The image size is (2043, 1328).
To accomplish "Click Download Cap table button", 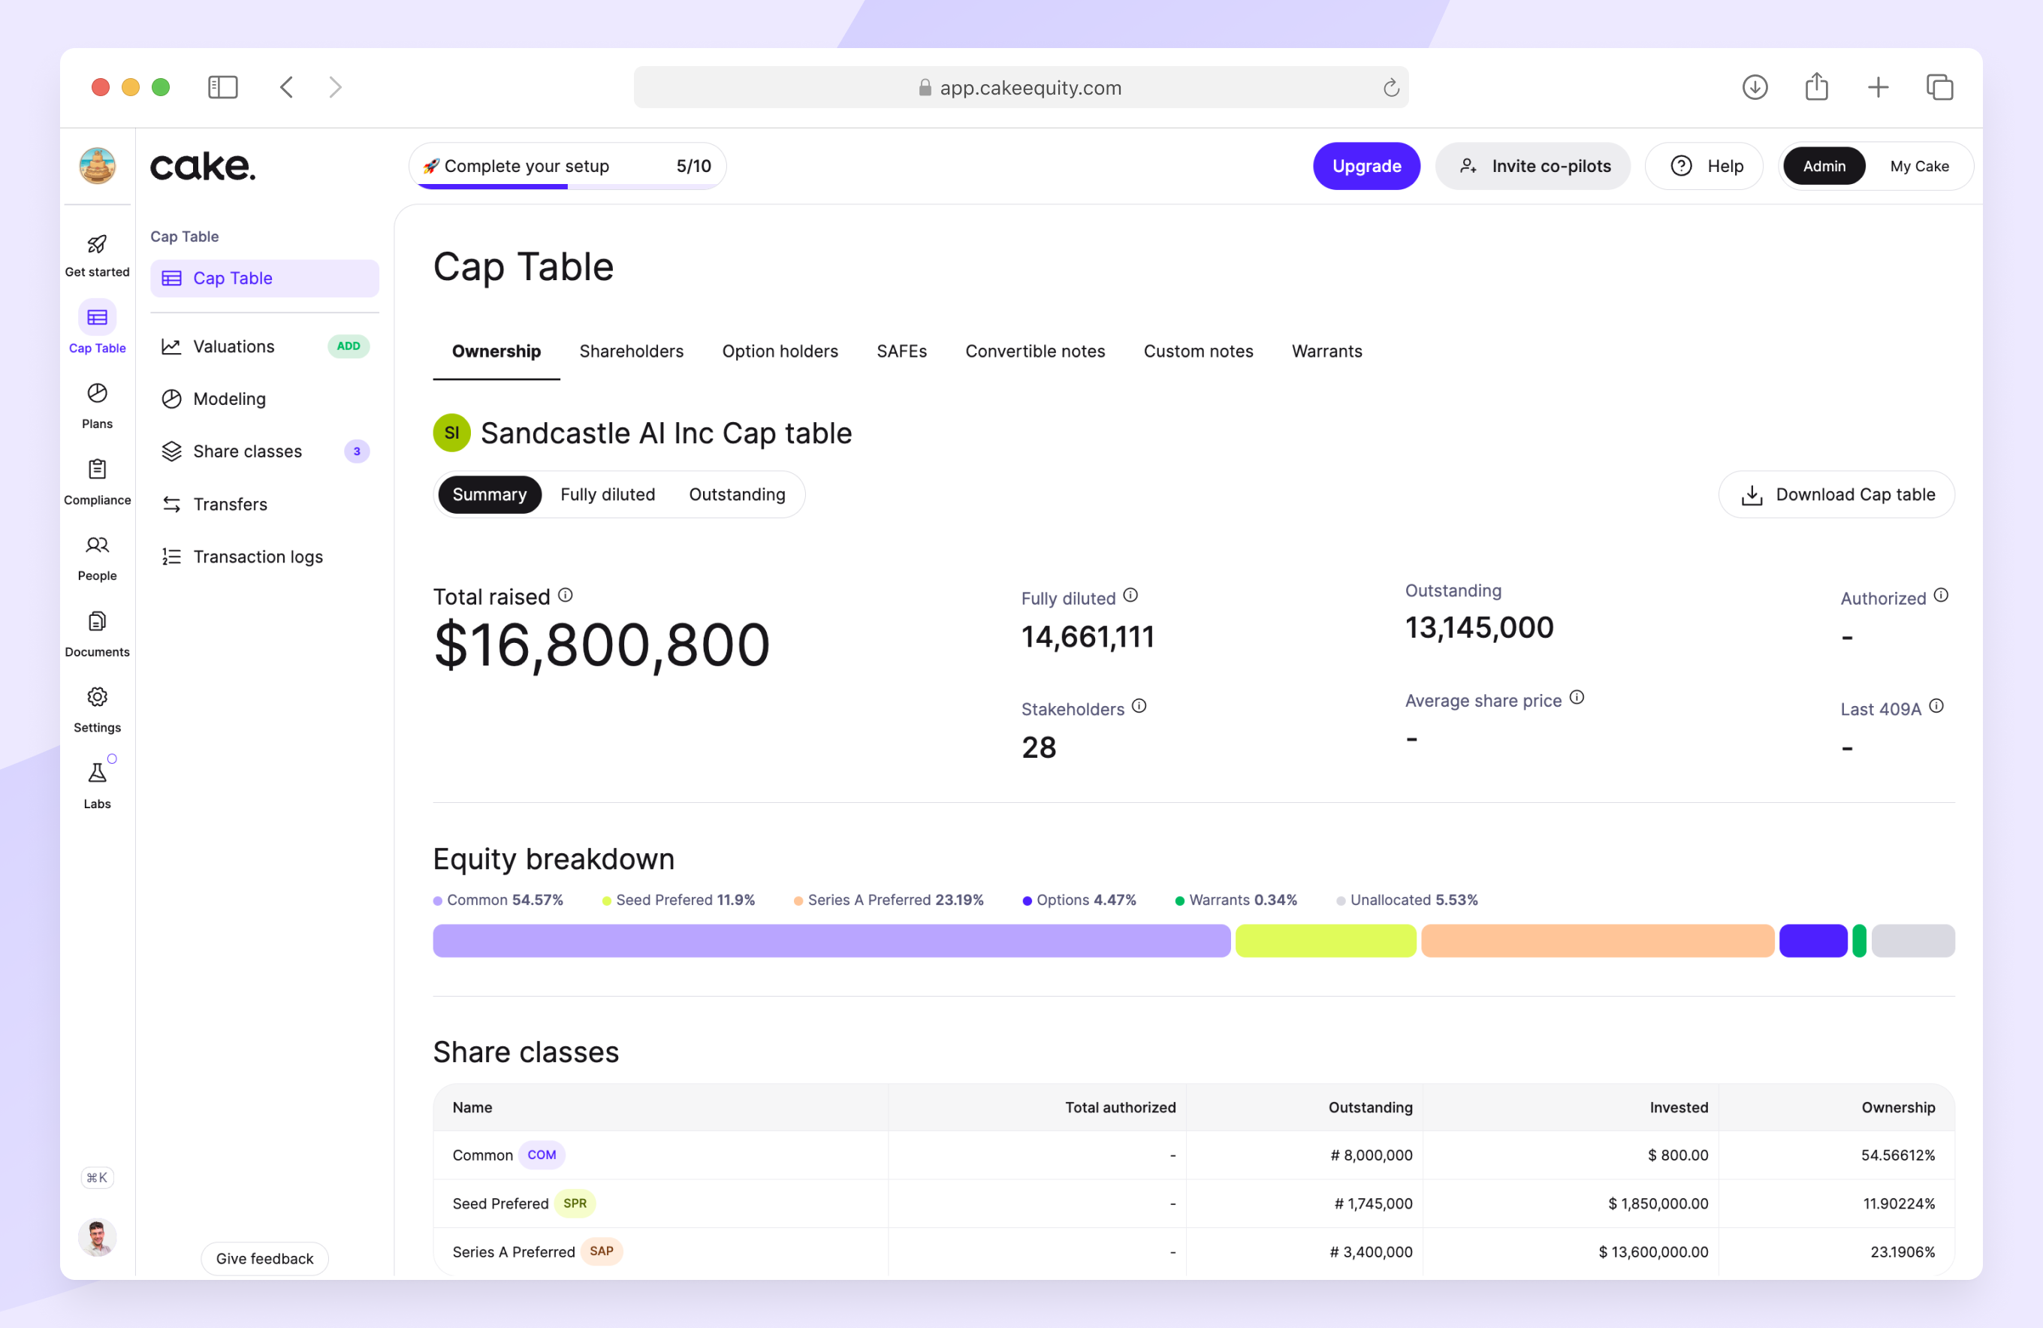I will 1837,494.
